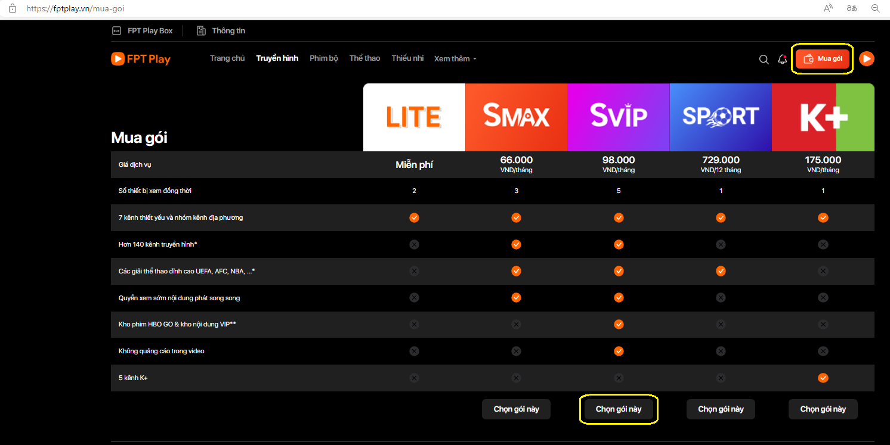Image resolution: width=890 pixels, height=445 pixels.
Task: Click Số thiết bị xem đồng thời label
Action: tap(155, 191)
